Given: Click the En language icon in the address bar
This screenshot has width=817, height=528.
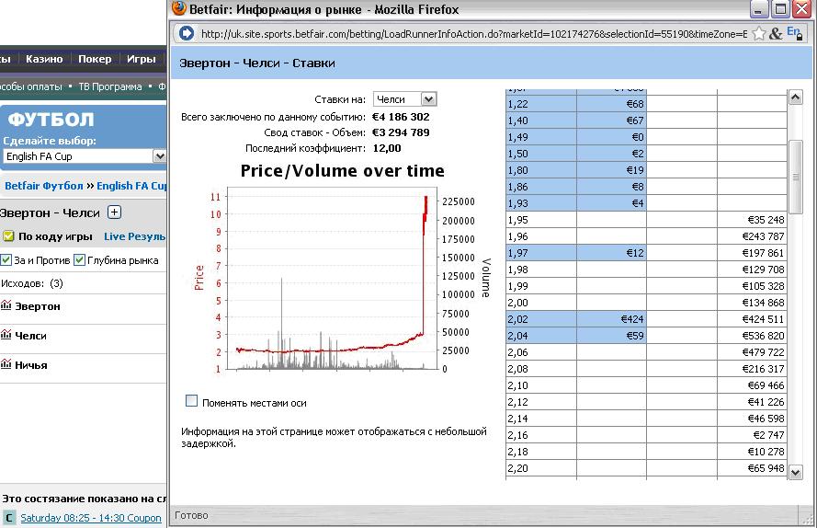Looking at the screenshot, I should pos(794,33).
